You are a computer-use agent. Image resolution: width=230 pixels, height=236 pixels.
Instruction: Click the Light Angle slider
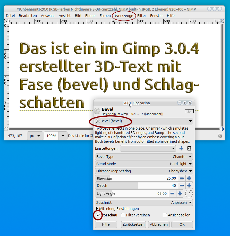[132, 193]
